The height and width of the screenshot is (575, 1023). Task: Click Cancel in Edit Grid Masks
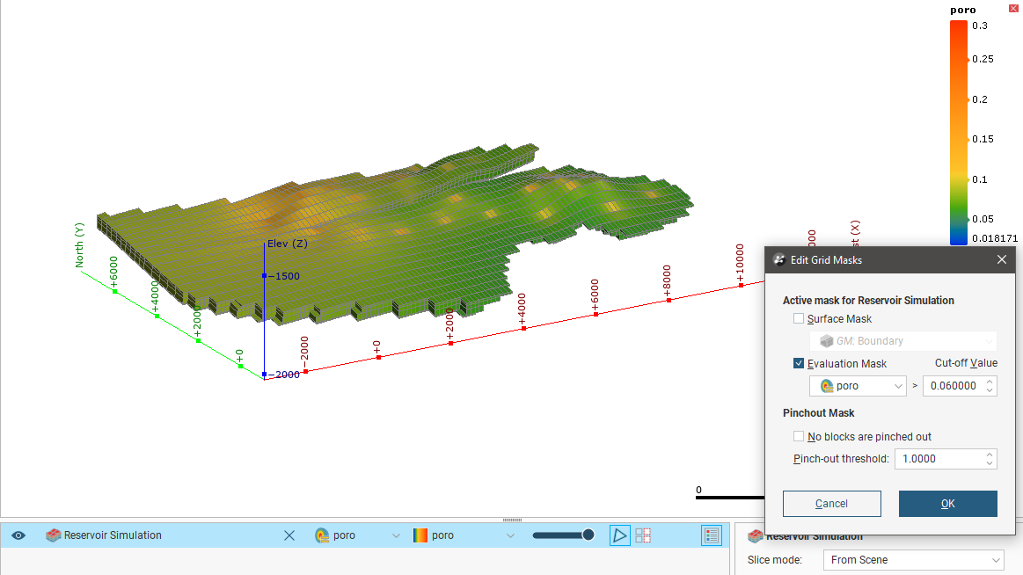pos(831,504)
